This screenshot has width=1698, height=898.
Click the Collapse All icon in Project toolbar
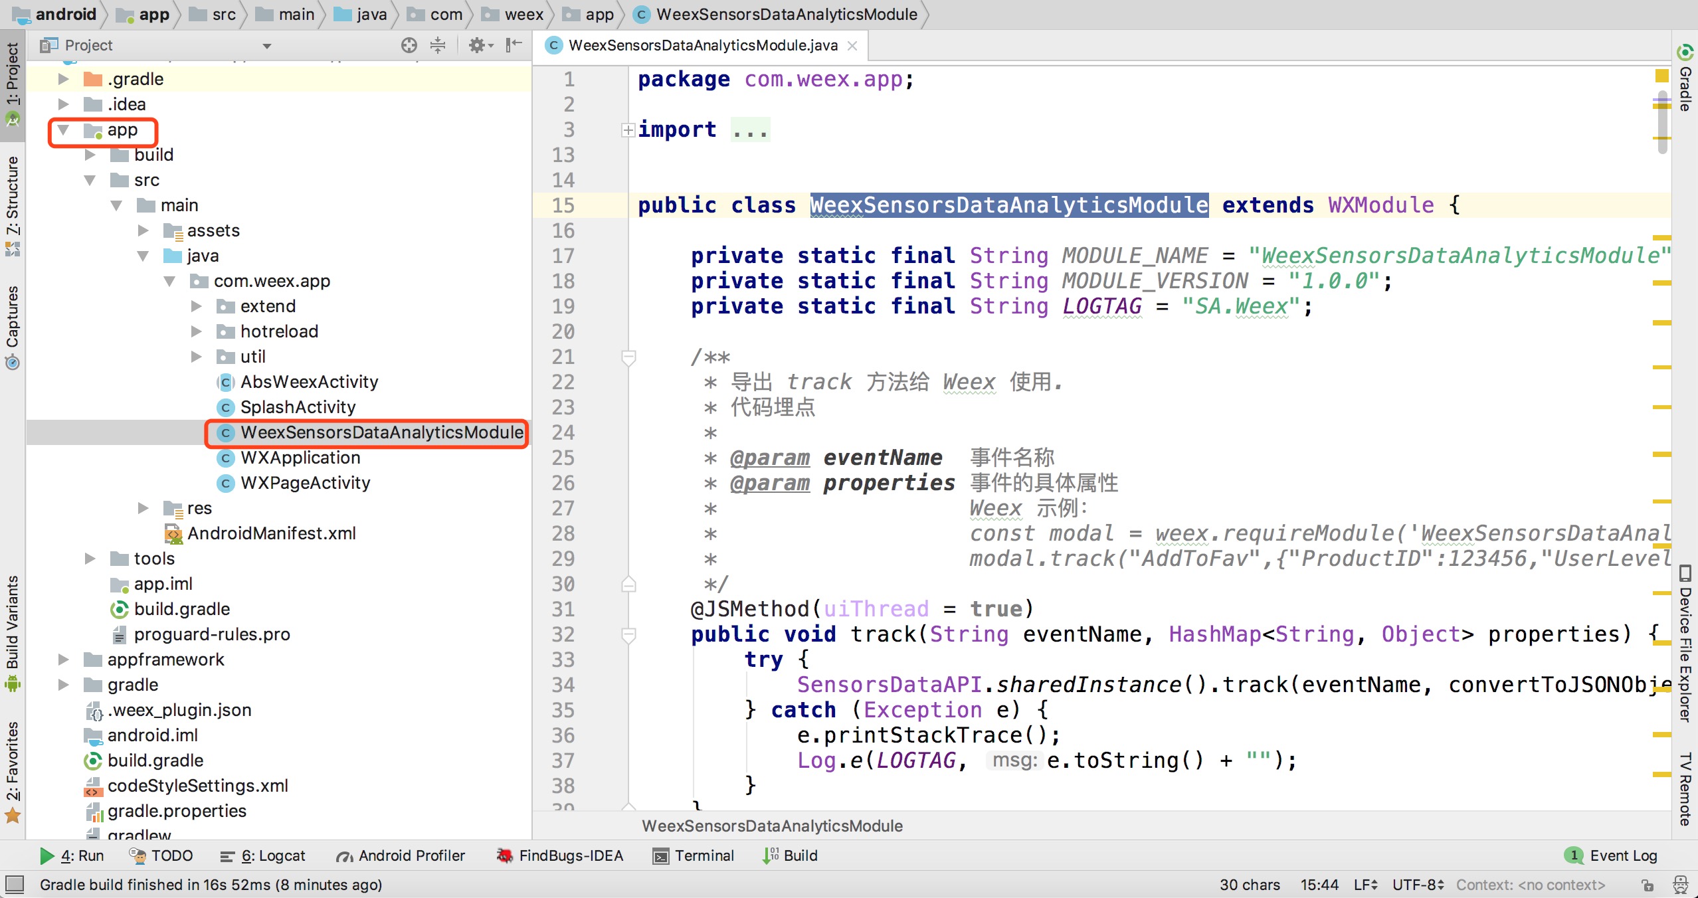point(438,45)
